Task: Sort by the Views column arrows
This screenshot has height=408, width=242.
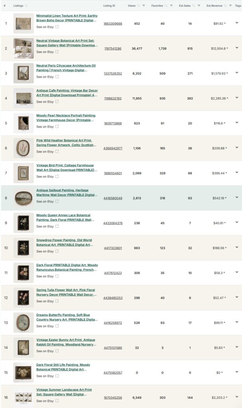Action: (x=138, y=6)
